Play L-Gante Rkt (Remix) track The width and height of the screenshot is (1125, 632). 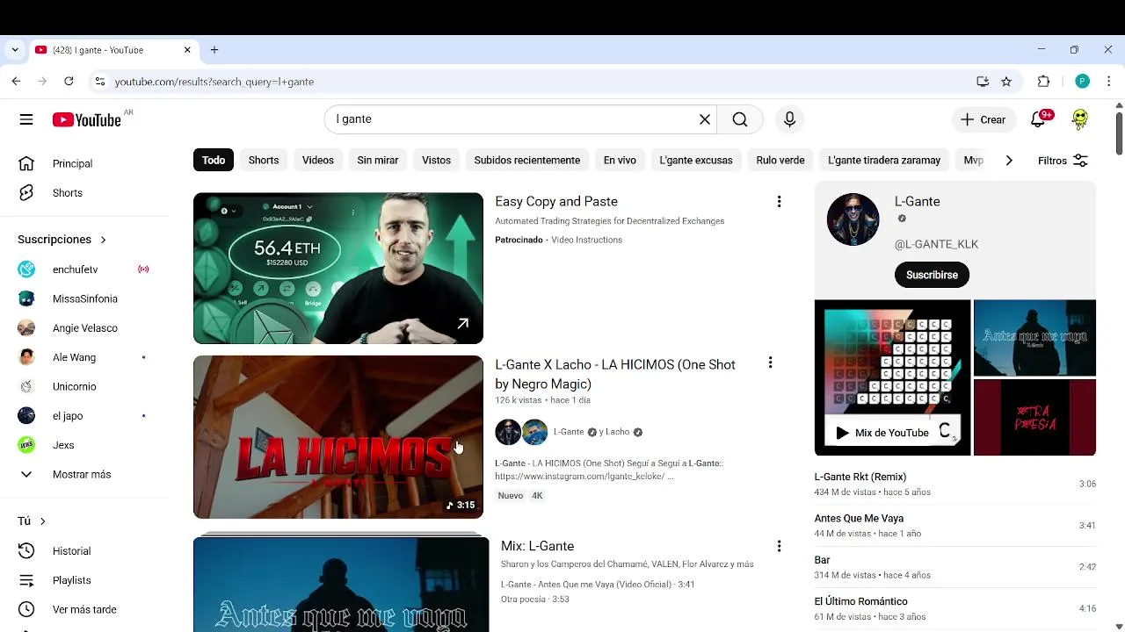(x=955, y=484)
